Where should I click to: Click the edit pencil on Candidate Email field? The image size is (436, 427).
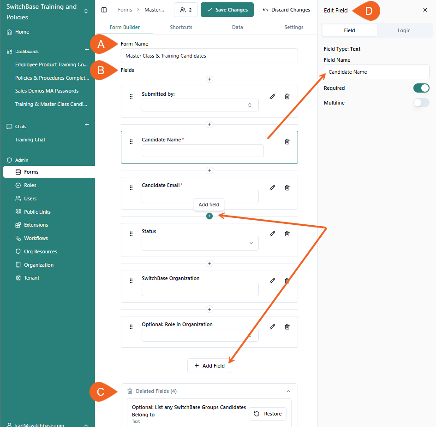click(x=272, y=187)
